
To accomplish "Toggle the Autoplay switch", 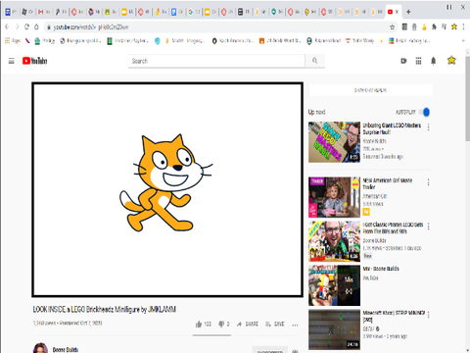I will pos(425,112).
